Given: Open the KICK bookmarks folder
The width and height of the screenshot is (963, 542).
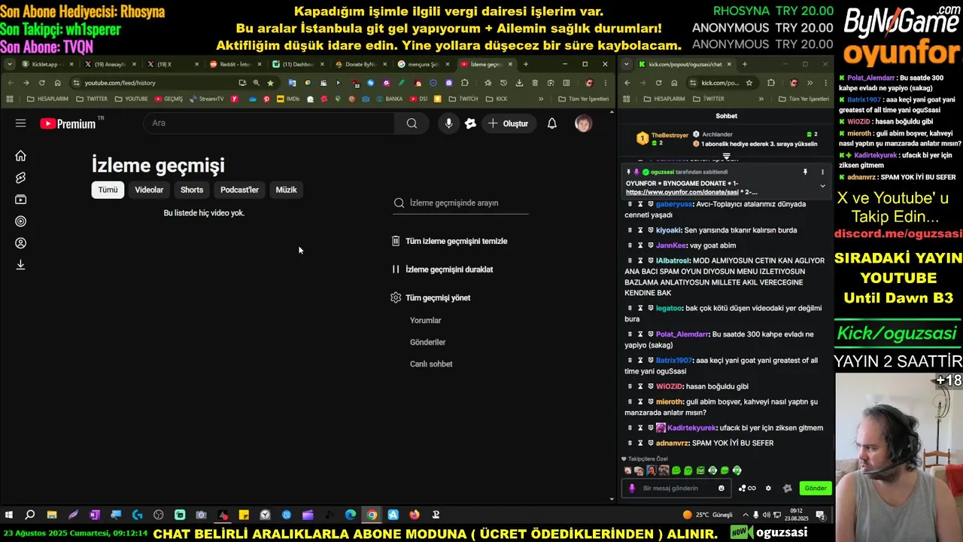Looking at the screenshot, I should pos(497,99).
